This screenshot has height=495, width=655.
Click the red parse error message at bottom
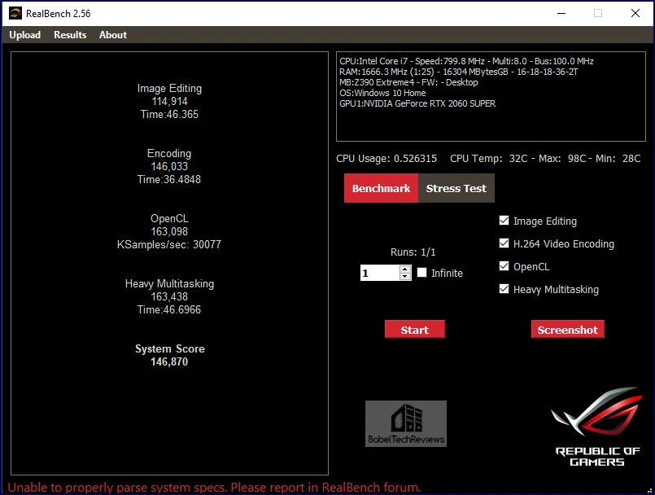[x=214, y=488]
